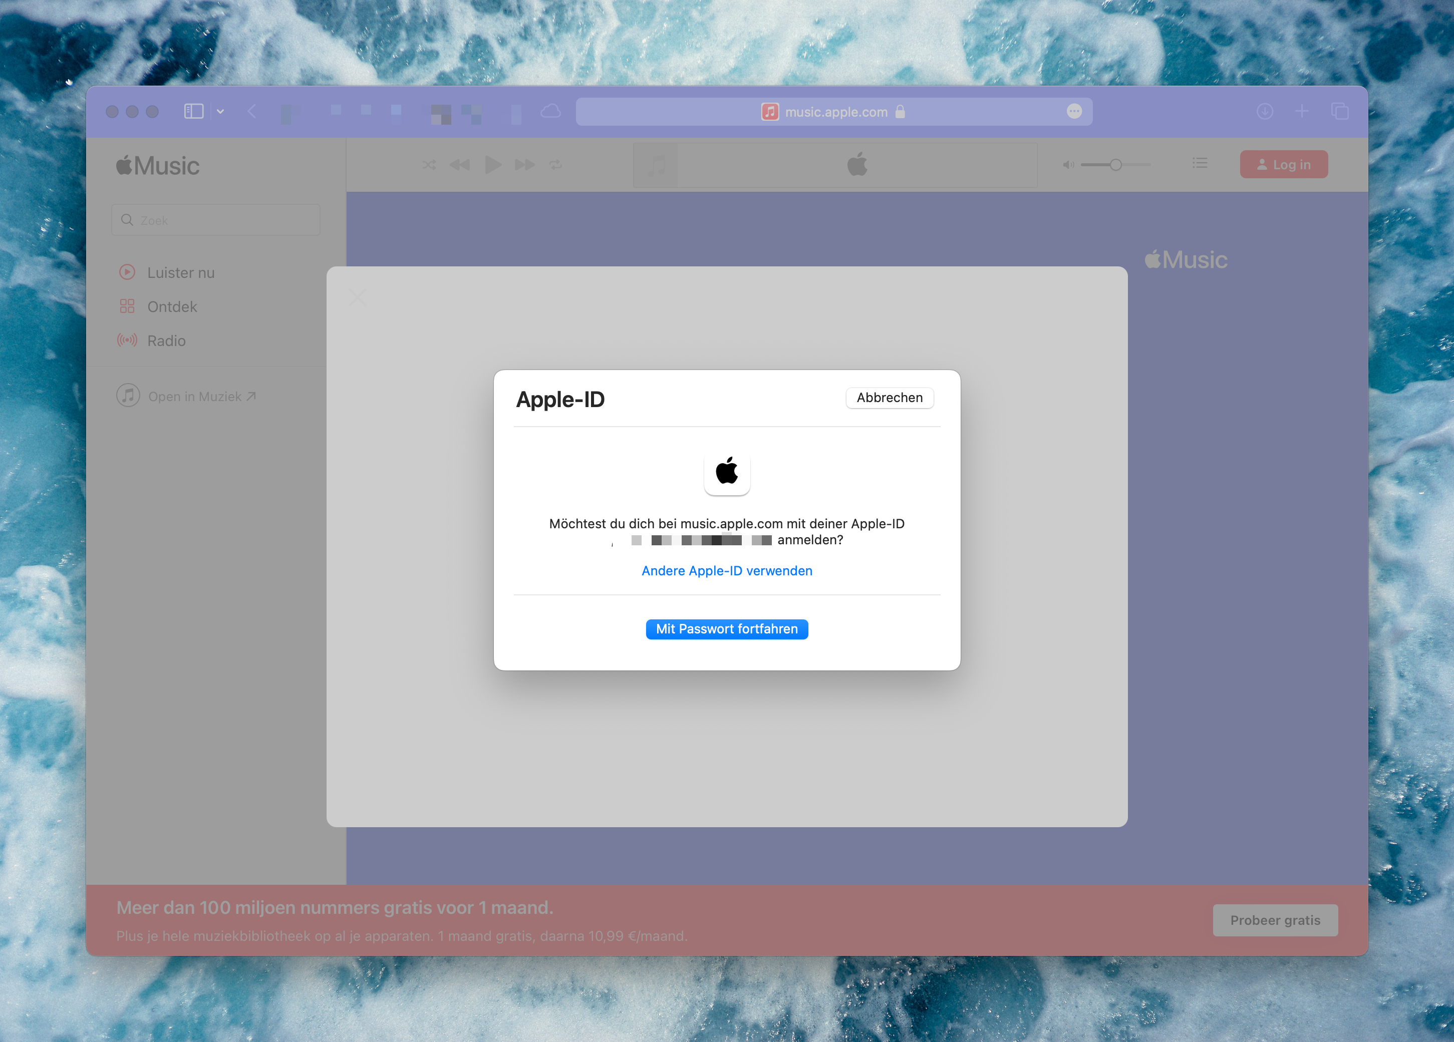Open the Andere Apple-ID verwenden link
1454x1042 pixels.
click(x=726, y=570)
